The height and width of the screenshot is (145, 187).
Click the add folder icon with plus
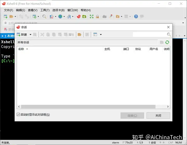(118, 16)
